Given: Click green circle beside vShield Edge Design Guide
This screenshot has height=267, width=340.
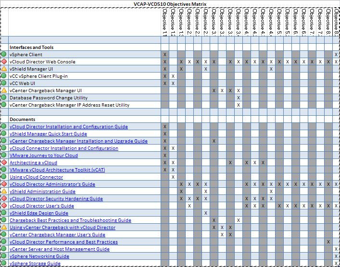Looking at the screenshot, I should [x=4, y=213].
